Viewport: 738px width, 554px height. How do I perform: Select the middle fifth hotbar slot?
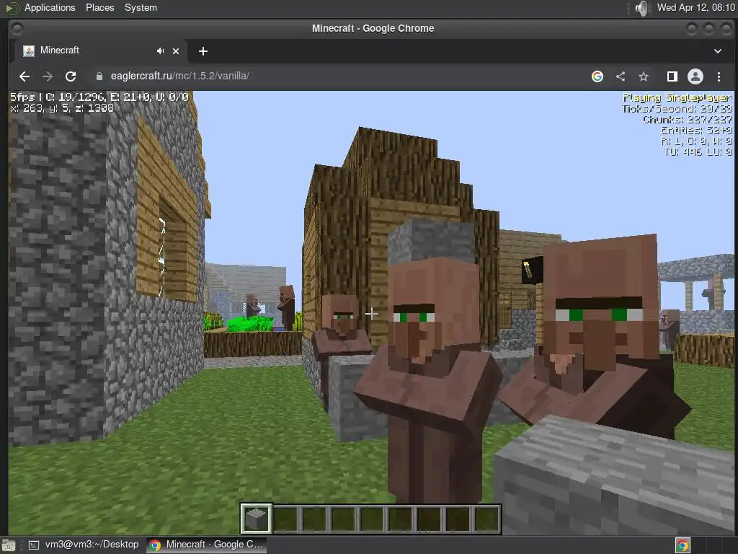[x=372, y=519]
